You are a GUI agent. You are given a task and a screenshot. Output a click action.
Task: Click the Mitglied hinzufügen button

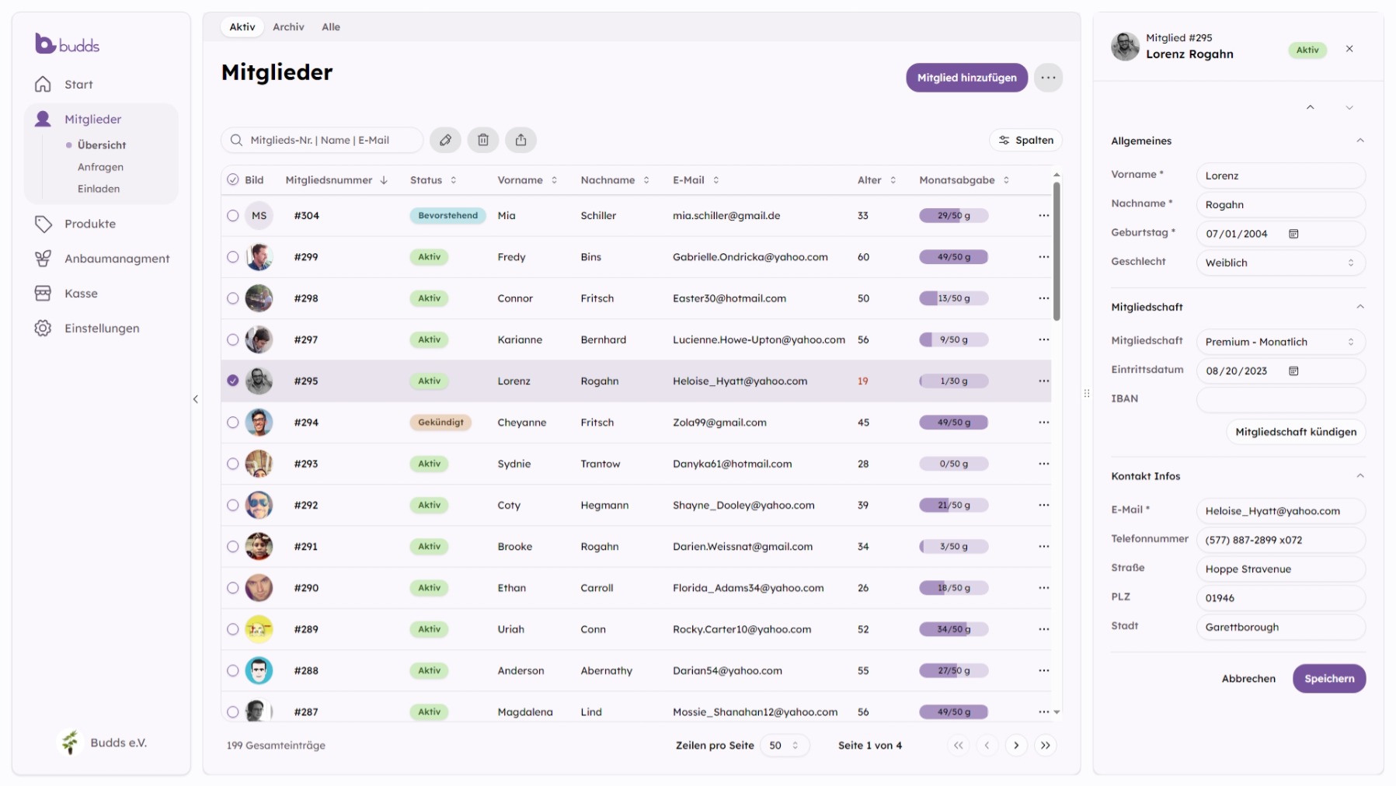966,78
